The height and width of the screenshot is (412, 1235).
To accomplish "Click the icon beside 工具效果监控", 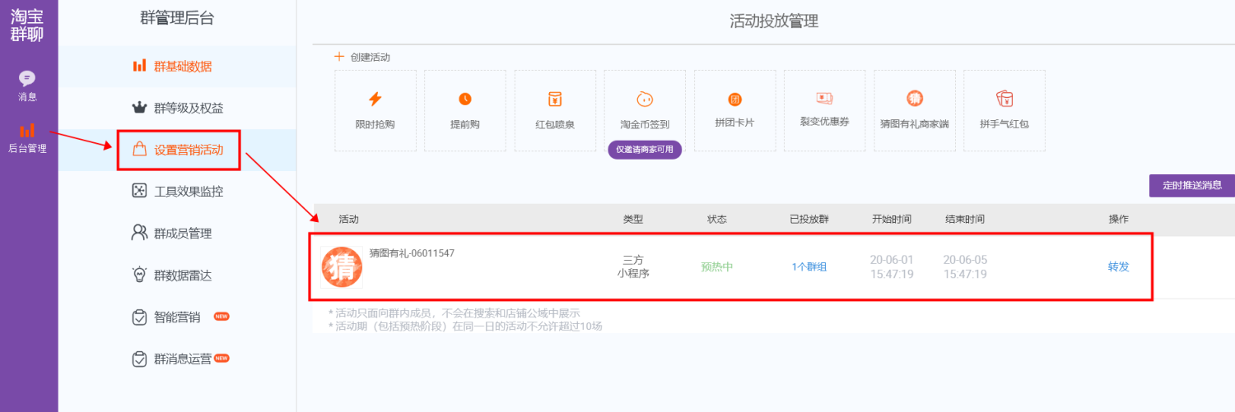I will (139, 191).
